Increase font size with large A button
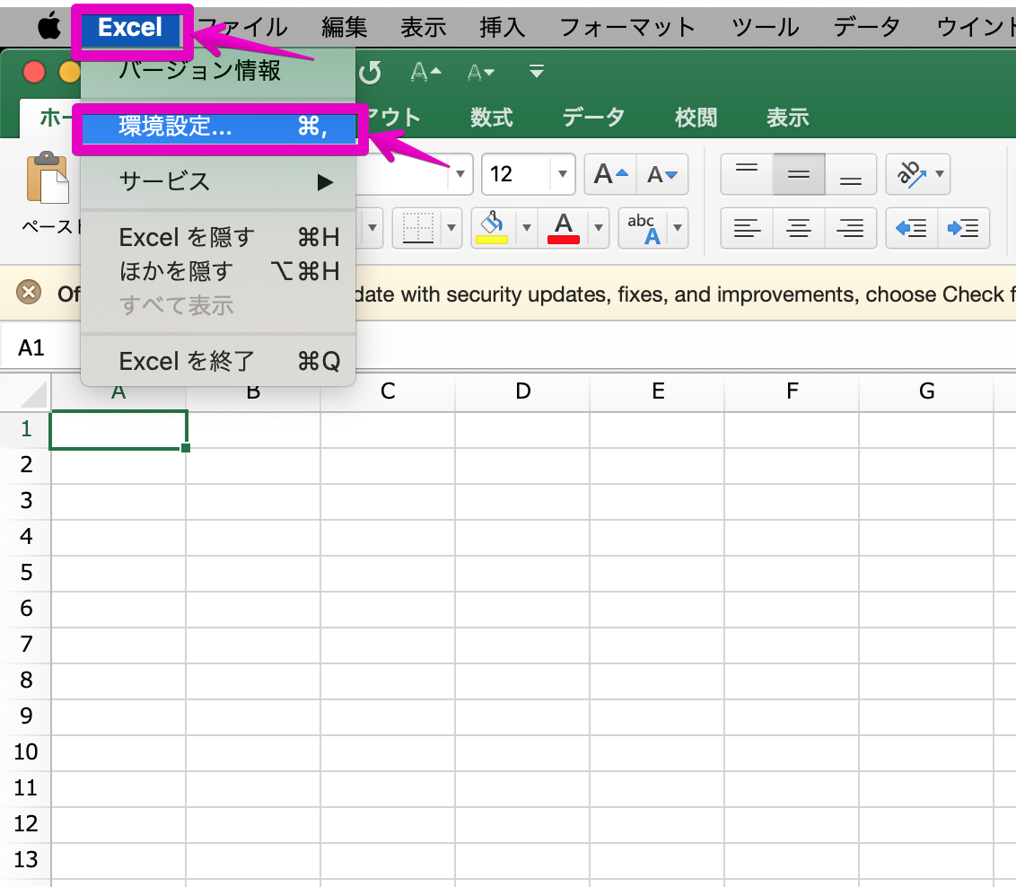 610,173
